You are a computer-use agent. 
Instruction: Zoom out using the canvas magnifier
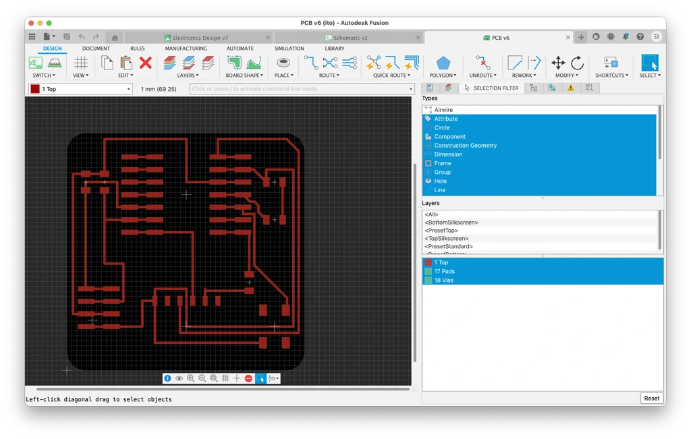point(202,378)
